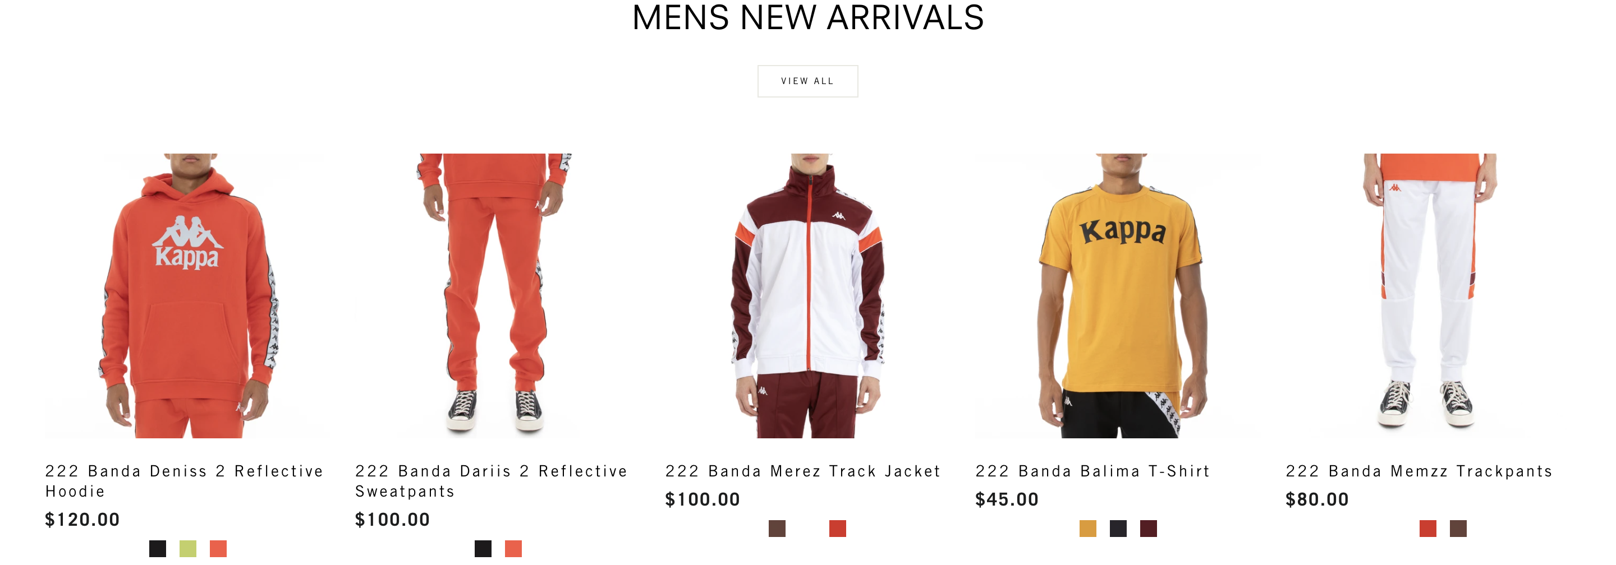Open the orange Kappa hoodie product image
1616x565 pixels.
tap(187, 295)
